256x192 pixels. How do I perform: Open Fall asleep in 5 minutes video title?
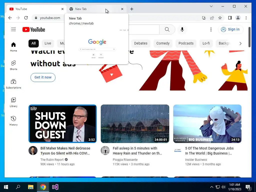tap(137, 151)
